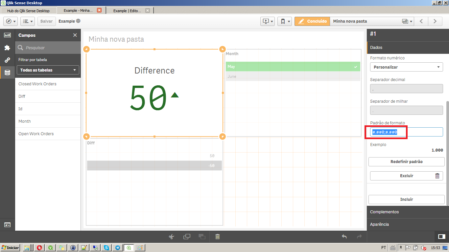Click the undo arrow
The width and height of the screenshot is (449, 252).
344,237
